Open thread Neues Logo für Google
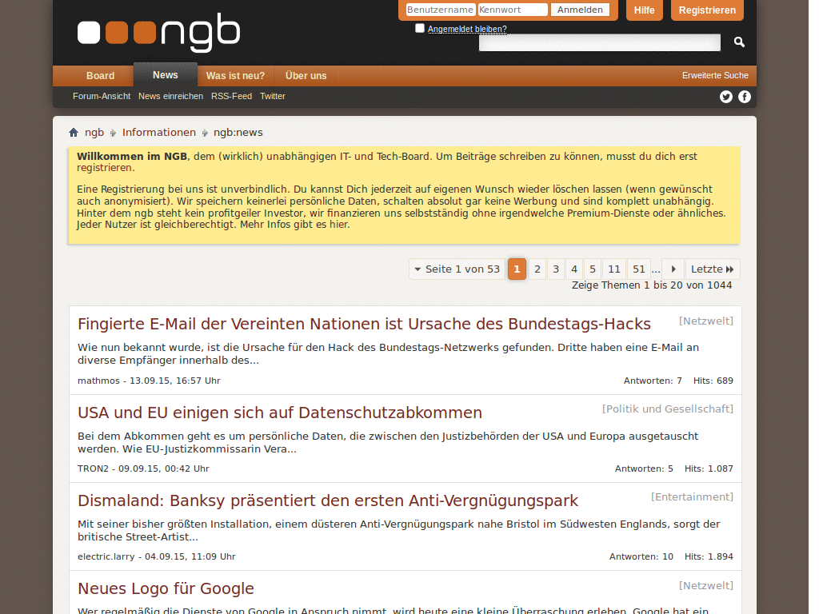819x614 pixels. tap(166, 588)
